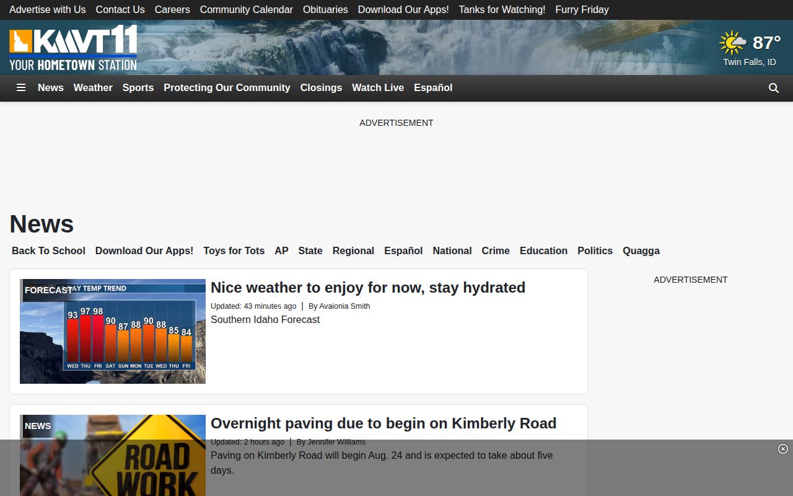Click Watch Live in navigation
Image resolution: width=793 pixels, height=496 pixels.
pyautogui.click(x=378, y=88)
